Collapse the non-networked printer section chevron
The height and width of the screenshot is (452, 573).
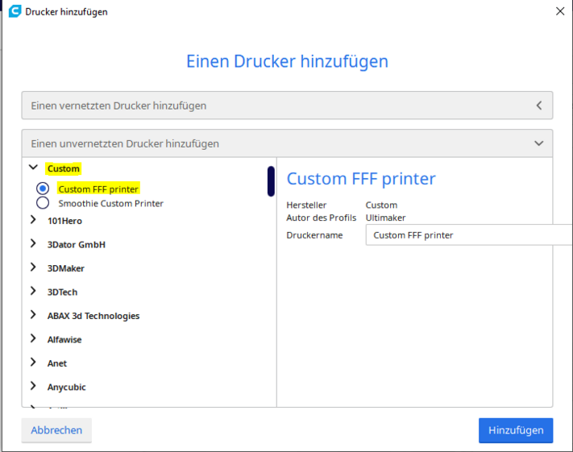point(539,143)
